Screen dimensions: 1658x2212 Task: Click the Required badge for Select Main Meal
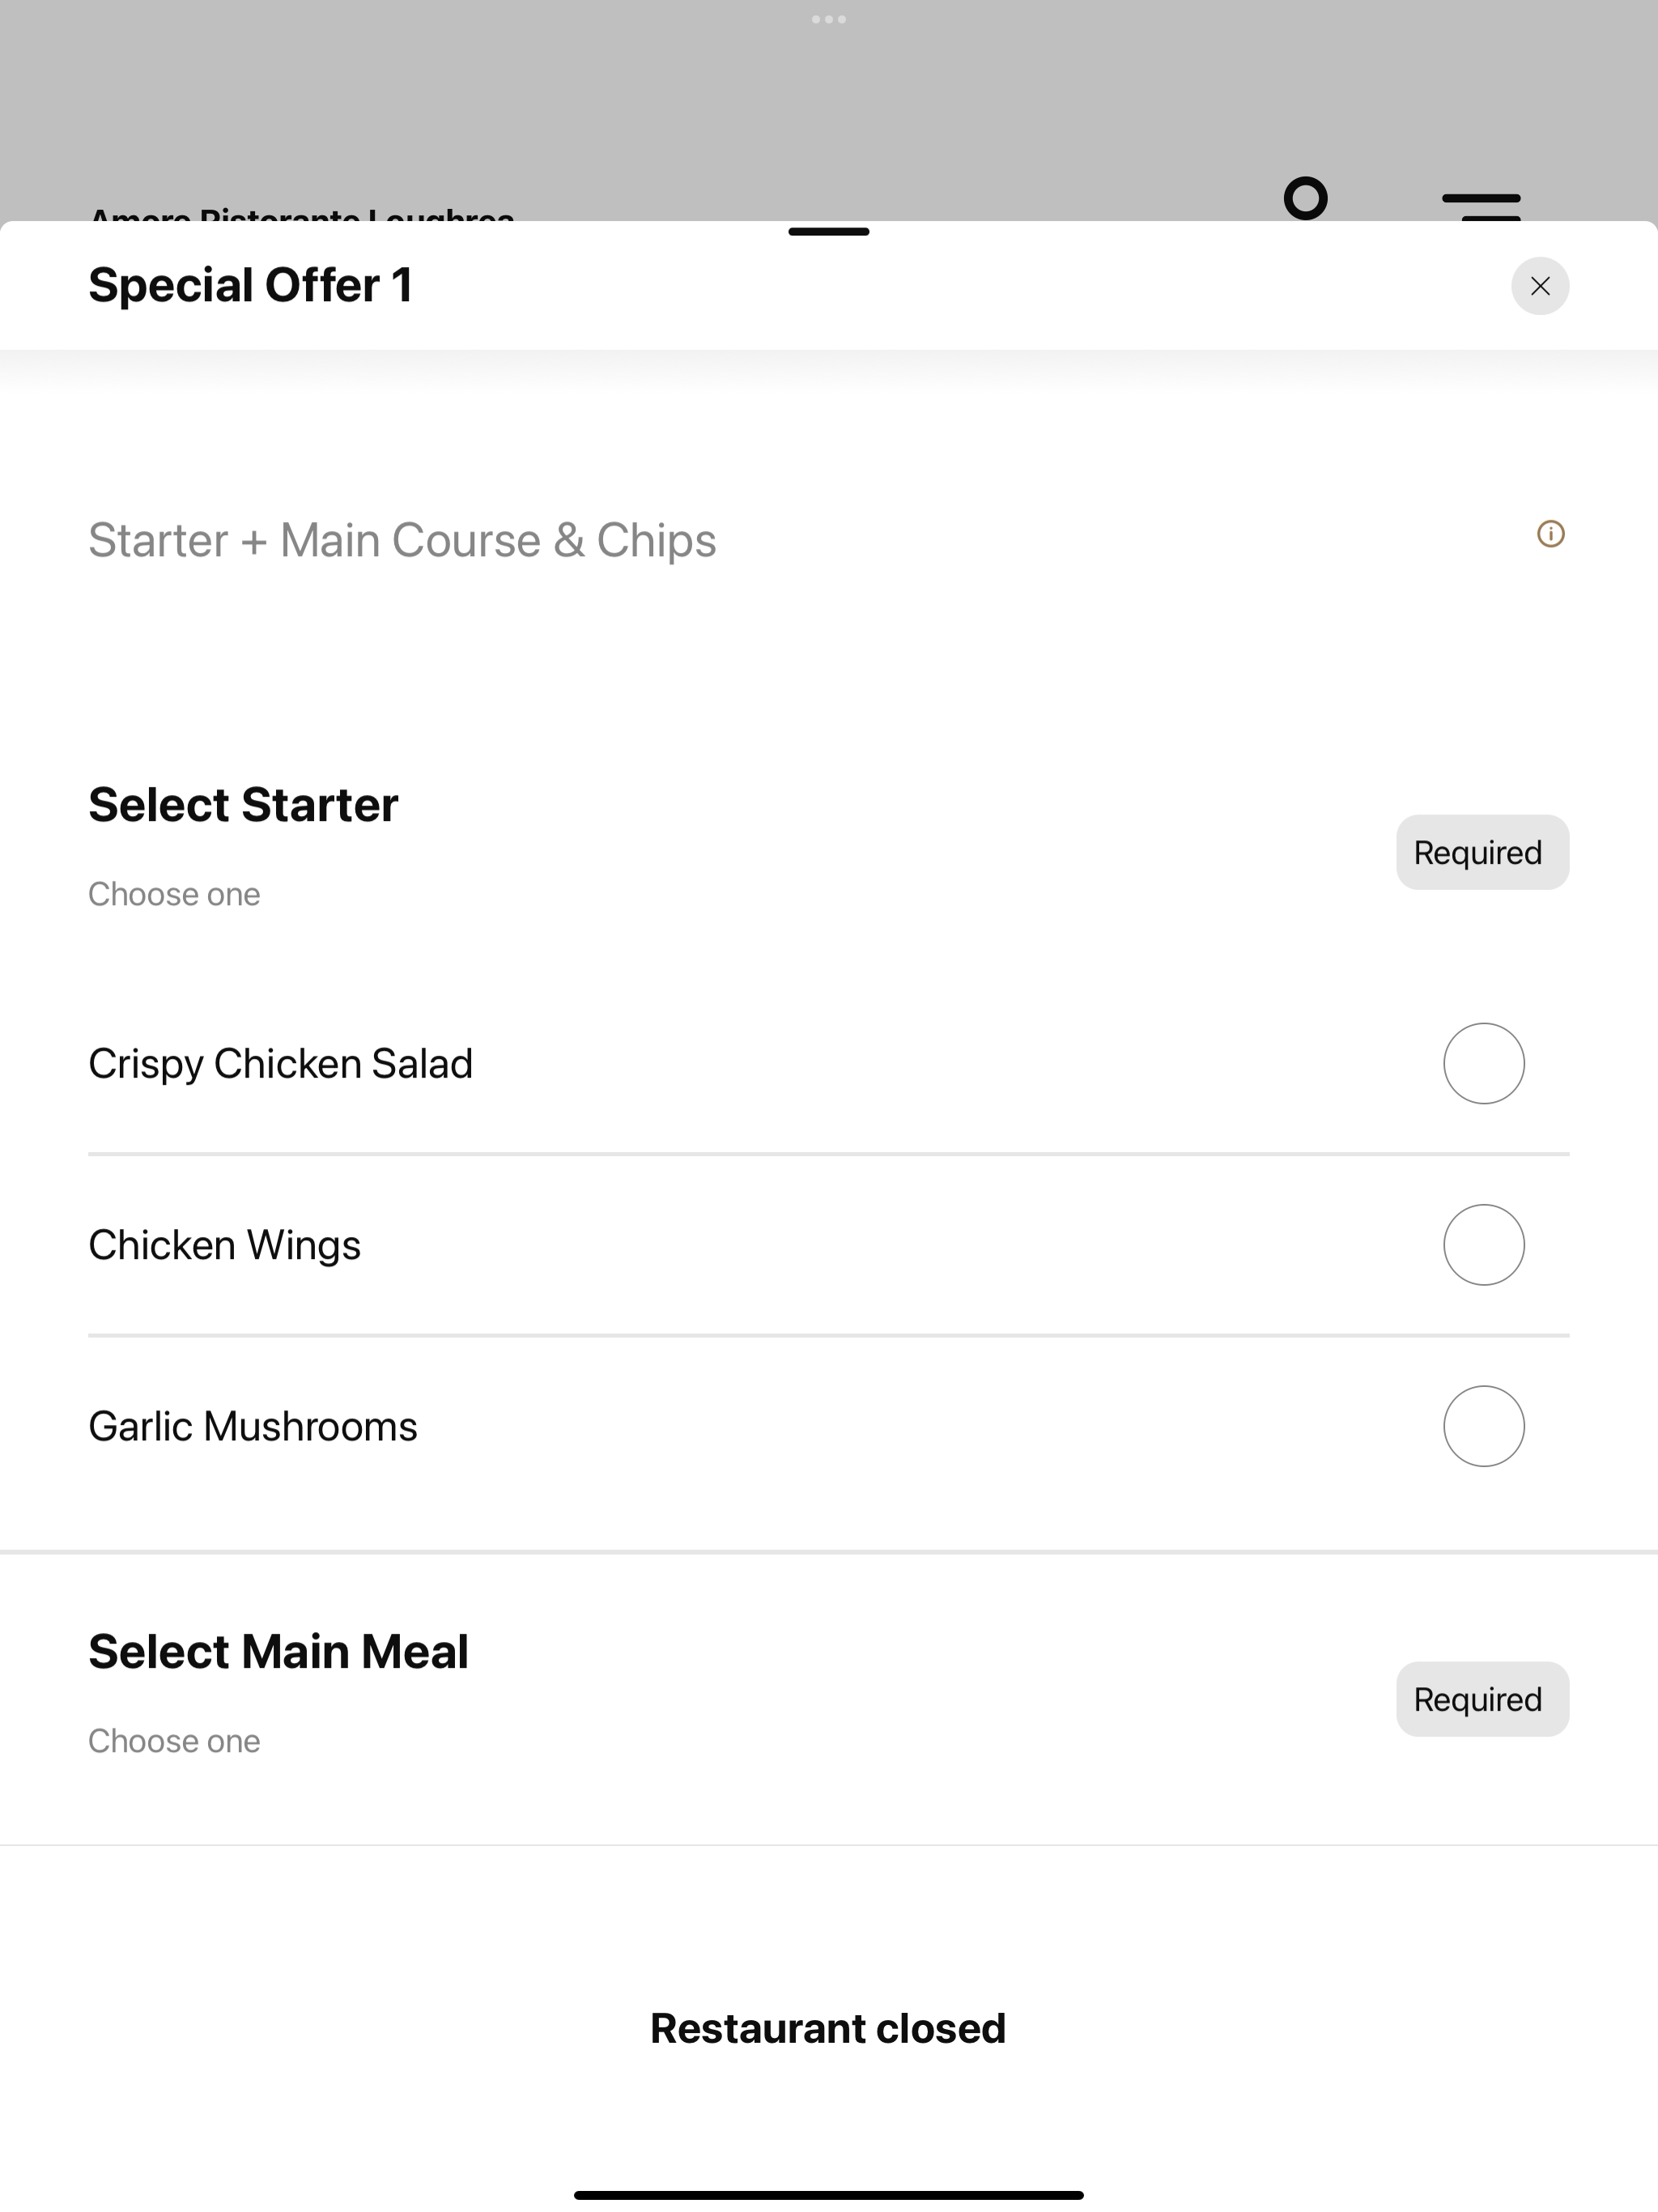pos(1482,1699)
